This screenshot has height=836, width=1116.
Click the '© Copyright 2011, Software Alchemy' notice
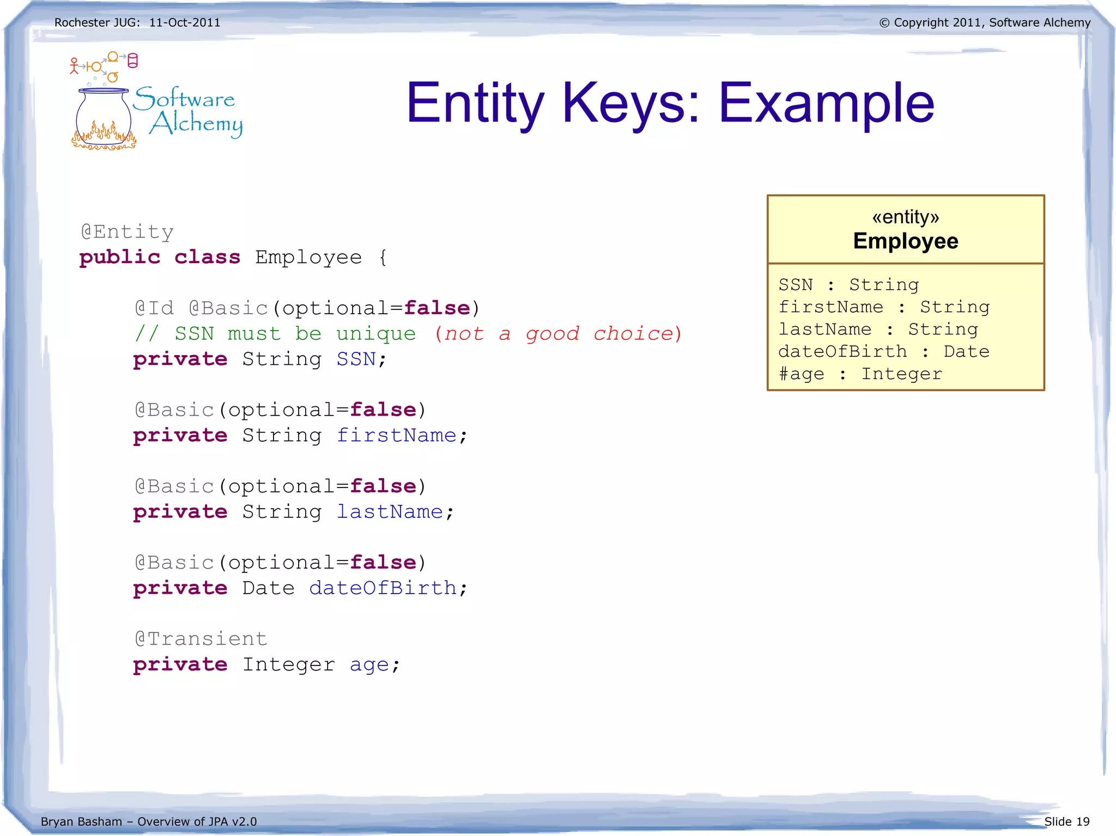(x=985, y=22)
